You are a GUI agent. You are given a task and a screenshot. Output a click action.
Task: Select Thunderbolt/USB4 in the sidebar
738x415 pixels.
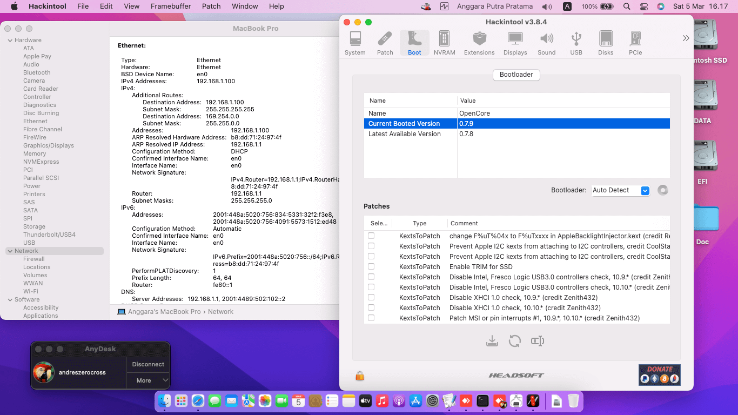49,235
